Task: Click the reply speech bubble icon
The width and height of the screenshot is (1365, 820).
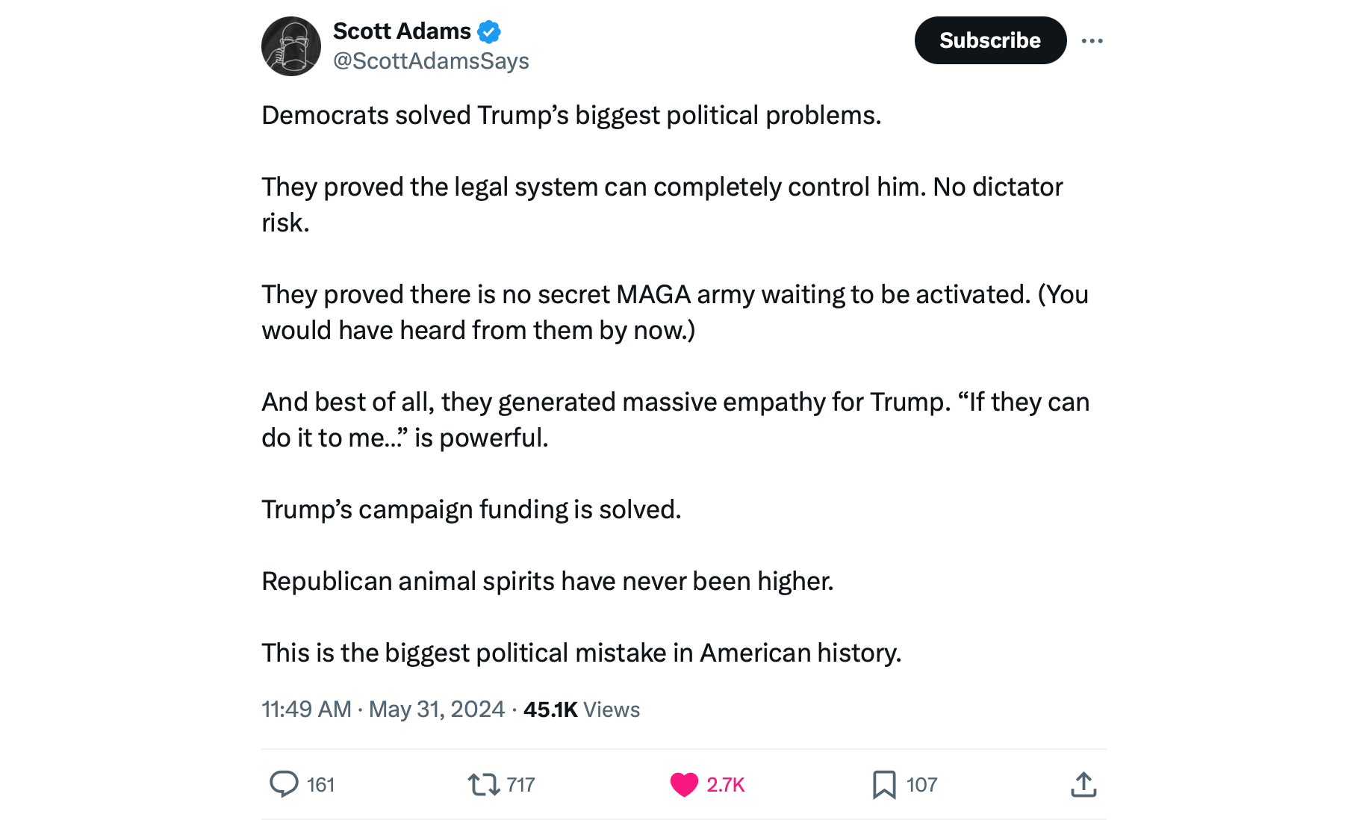Action: (x=284, y=784)
